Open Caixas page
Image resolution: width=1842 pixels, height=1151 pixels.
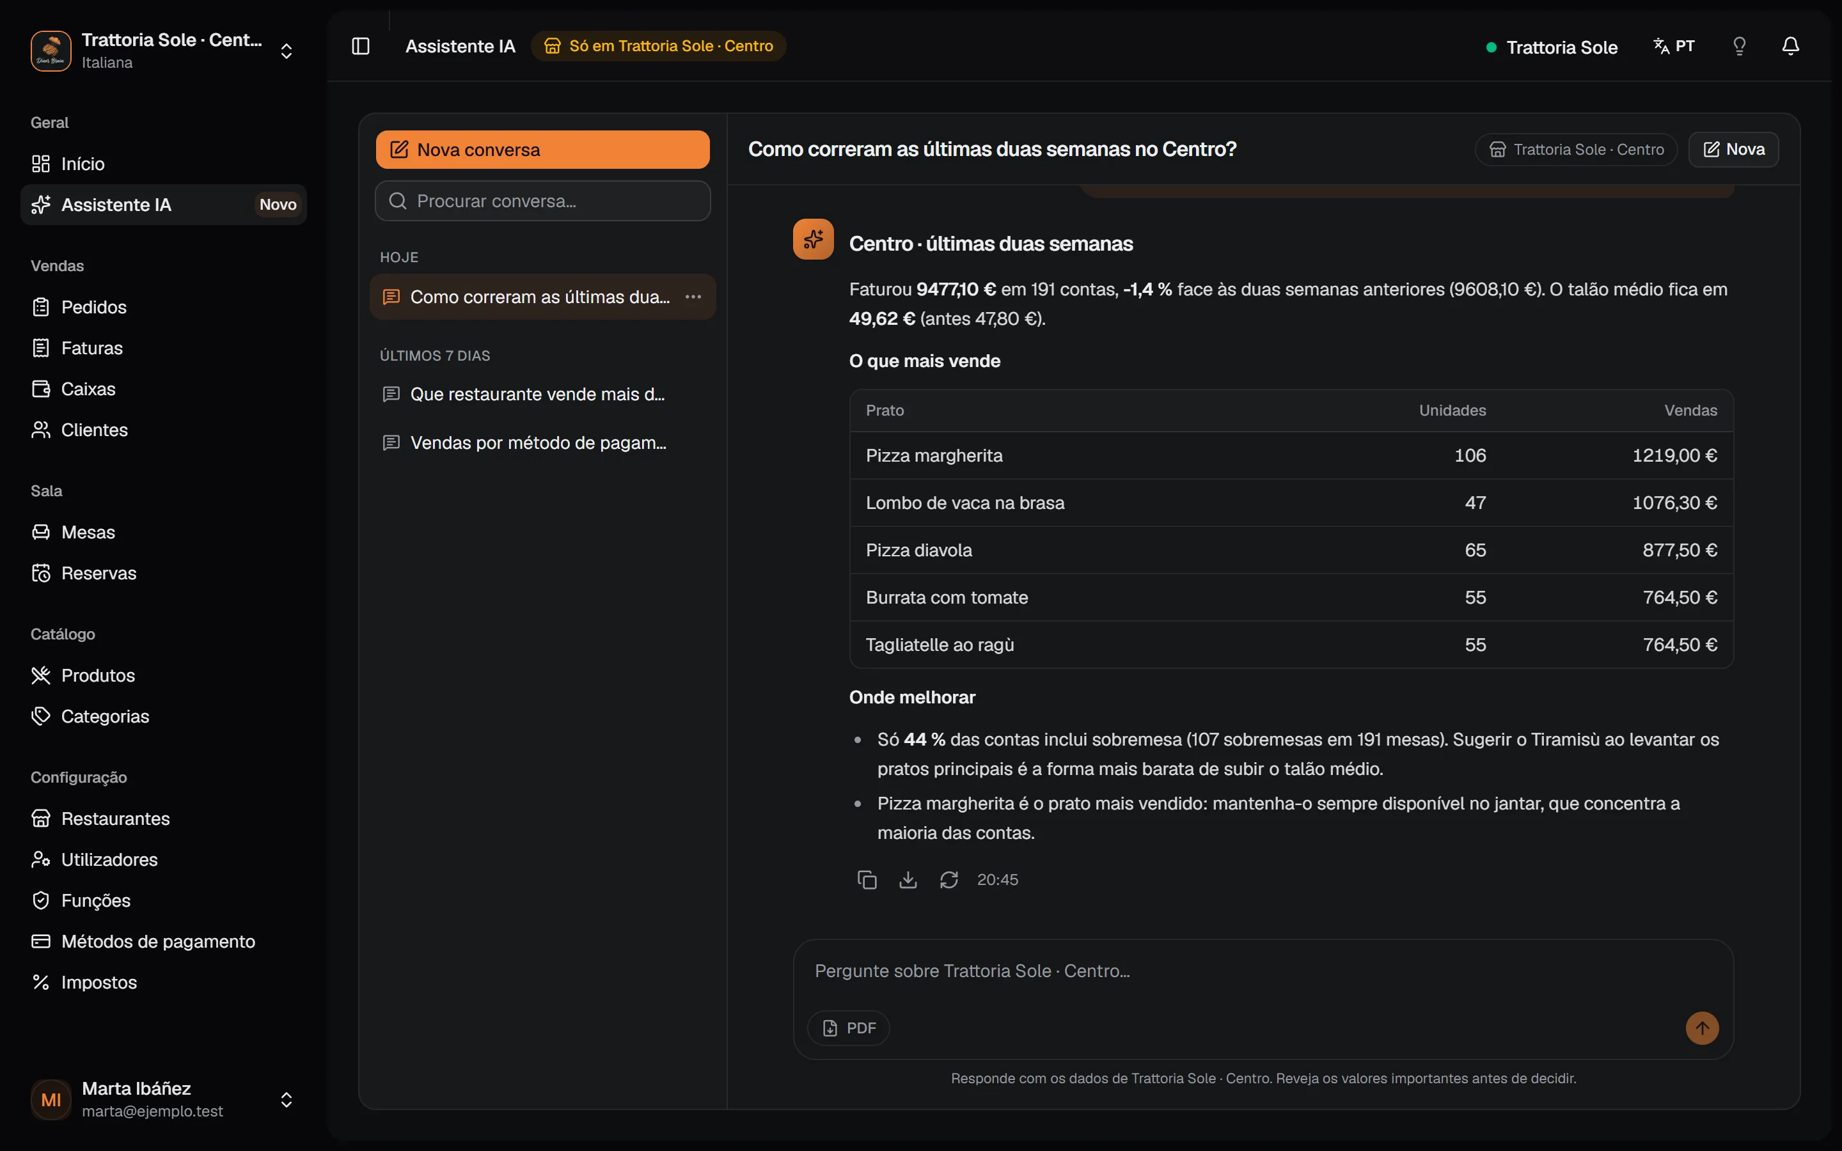point(164,389)
